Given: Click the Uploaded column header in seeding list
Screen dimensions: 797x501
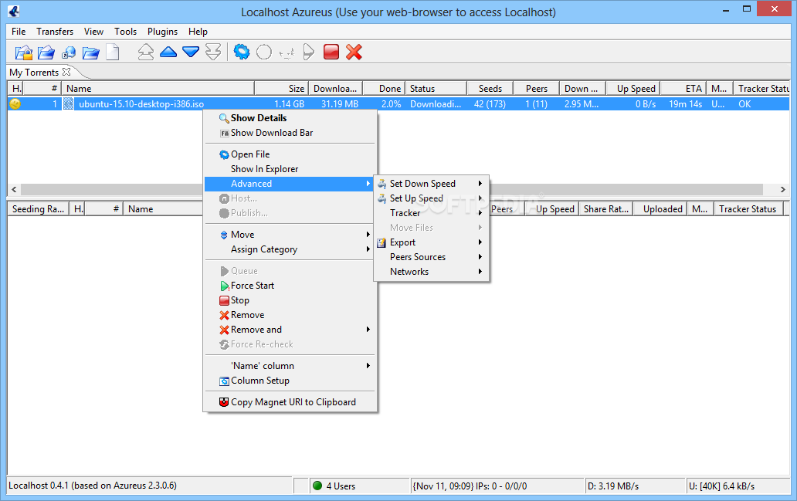Looking at the screenshot, I should pyautogui.click(x=660, y=209).
